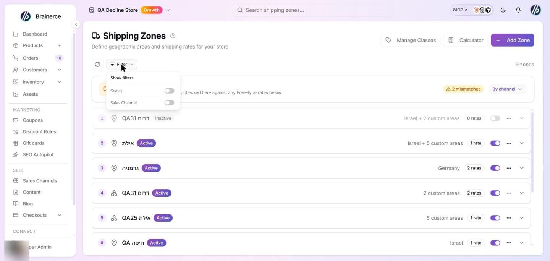Click the help icon beside Shipping Zones
The width and height of the screenshot is (550, 261).
[x=173, y=36]
